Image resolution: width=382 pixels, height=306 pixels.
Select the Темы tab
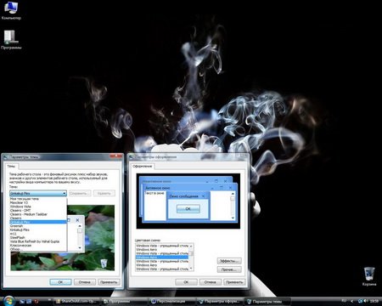pos(11,167)
